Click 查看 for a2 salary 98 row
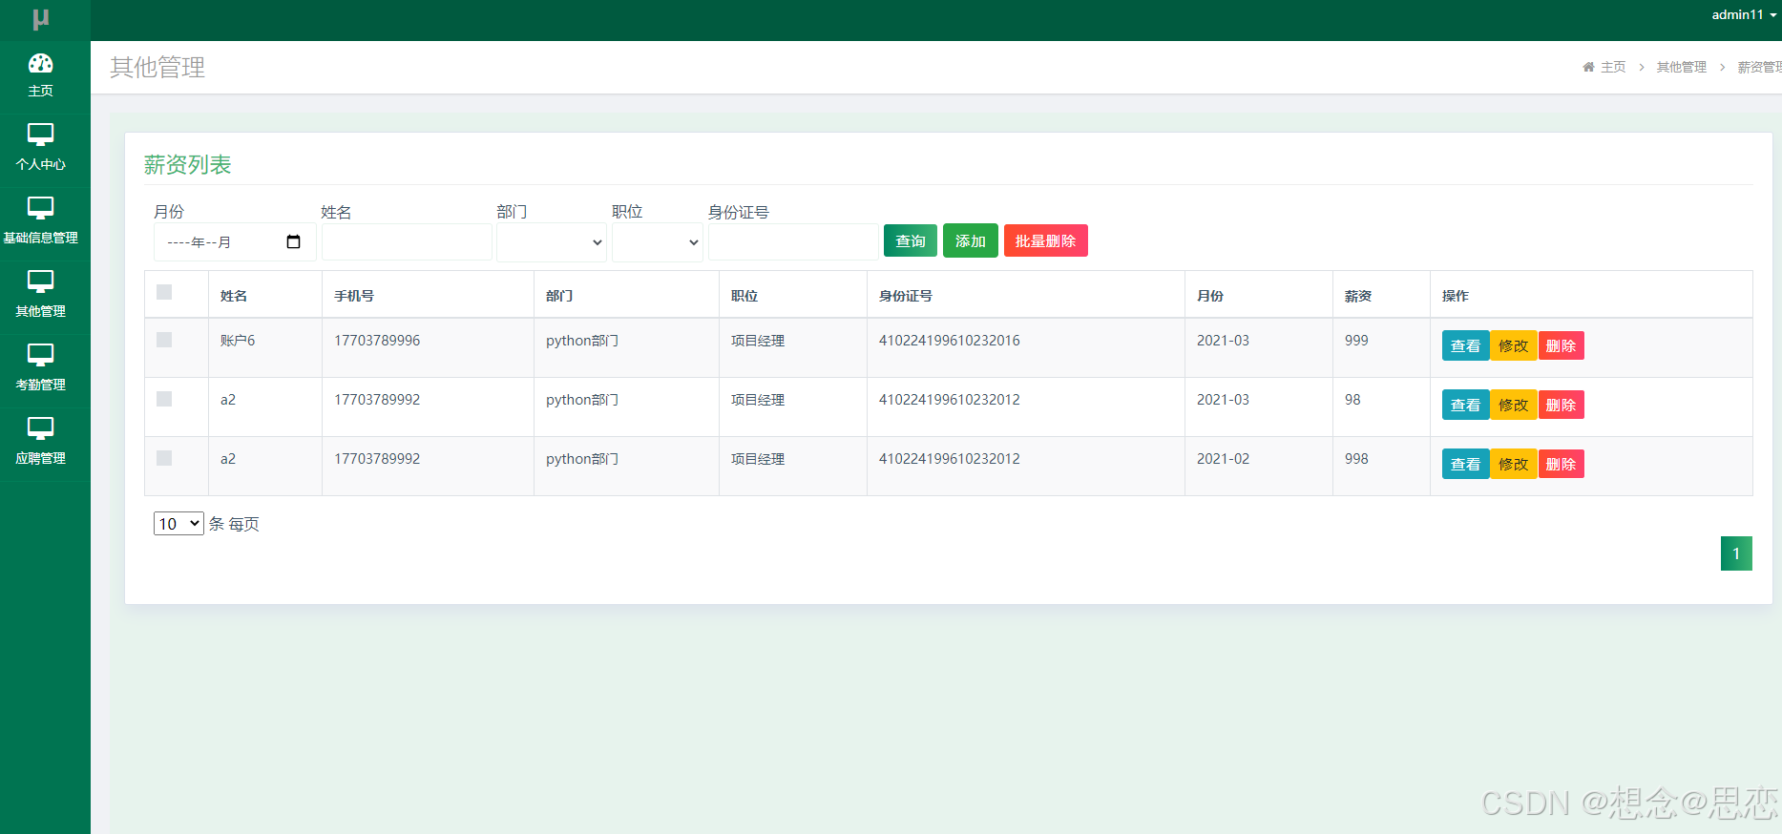This screenshot has height=834, width=1782. (1465, 405)
